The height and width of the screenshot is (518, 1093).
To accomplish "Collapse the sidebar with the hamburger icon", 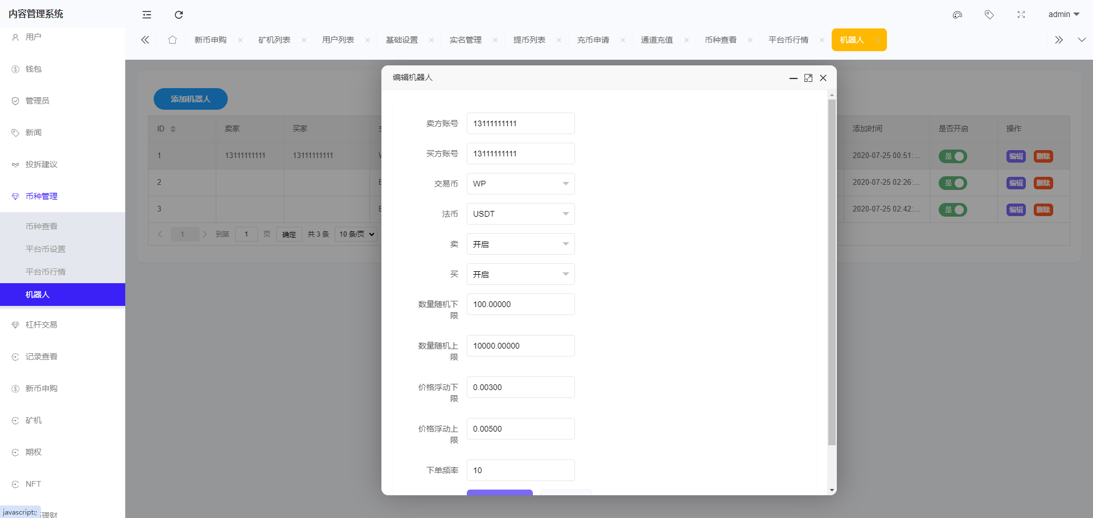I will 146,14.
